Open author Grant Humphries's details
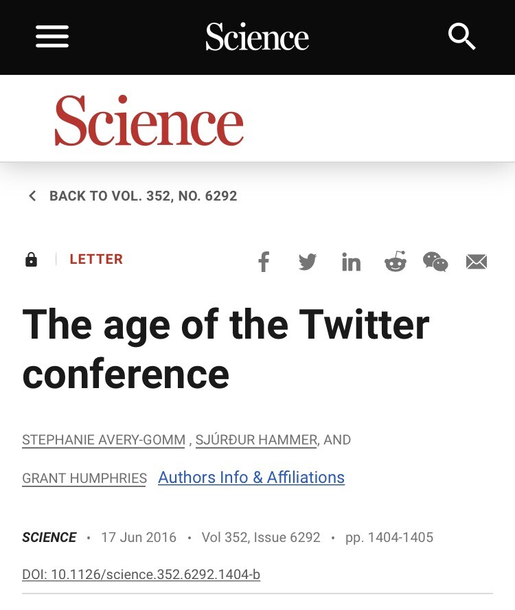The image size is (515, 610). coord(84,478)
